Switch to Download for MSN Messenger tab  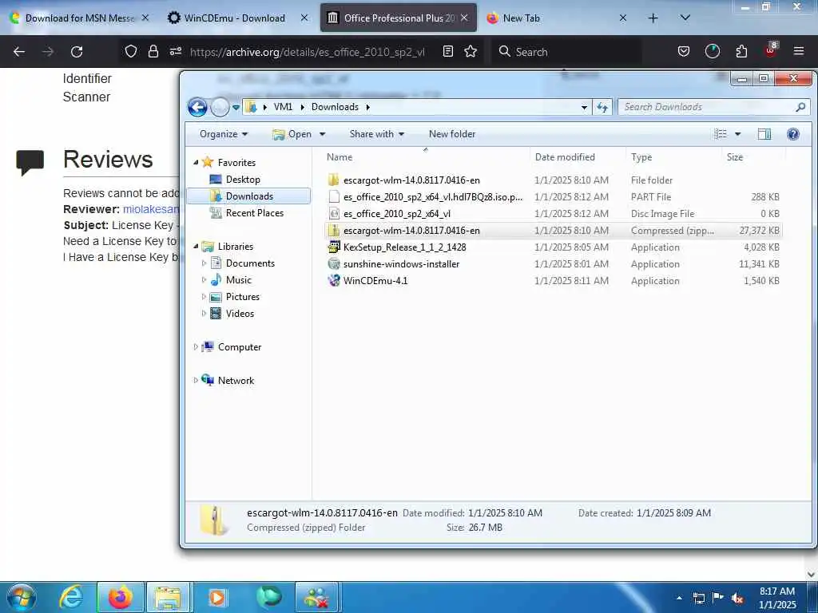[x=80, y=18]
